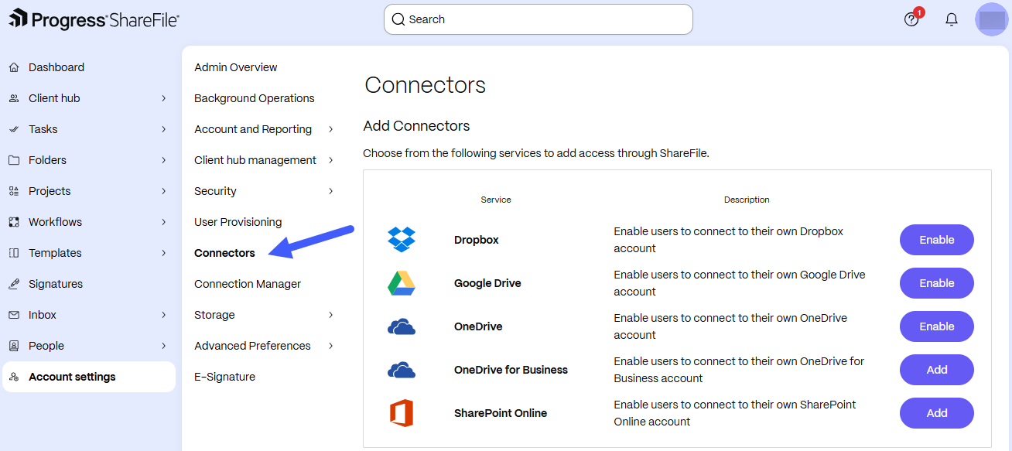Click the Dropbox service name
1012x451 pixels.
[477, 240]
